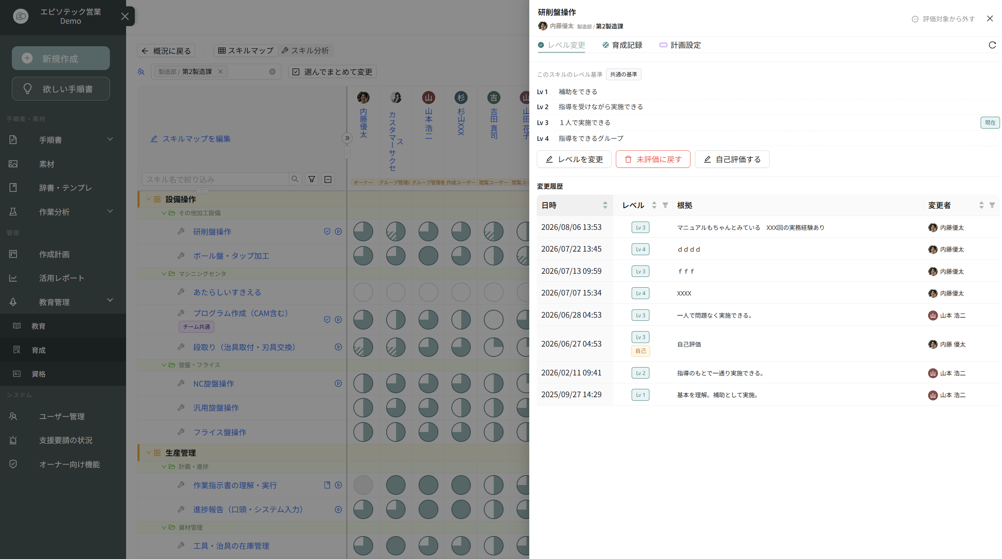
Task: Open 辞書・テンプレ in the sidebar
Action: click(x=63, y=188)
